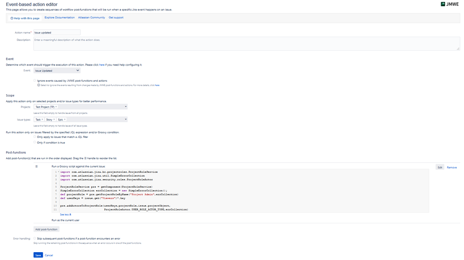Click Add post-function button
Viewport: 464px width, 260px height.
(x=46, y=229)
